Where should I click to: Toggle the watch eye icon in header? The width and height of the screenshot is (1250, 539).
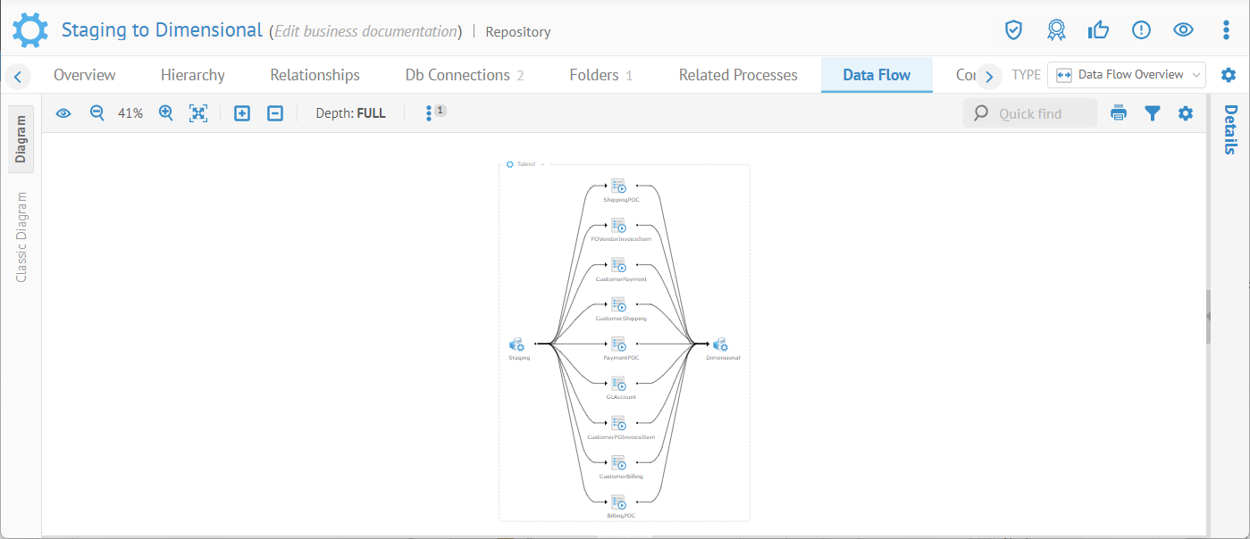1183,30
